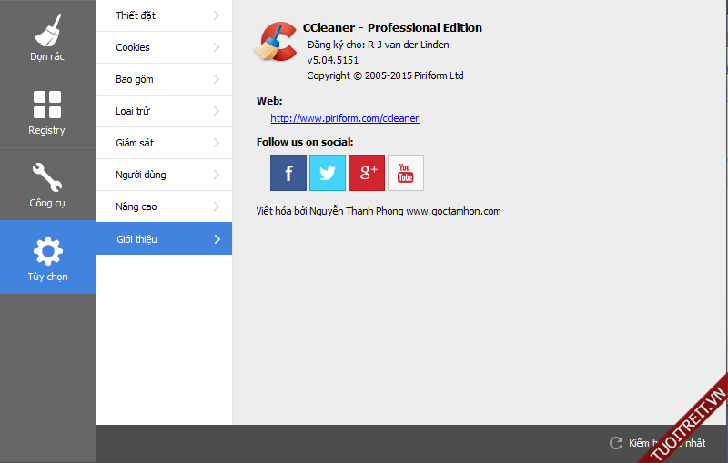Screen dimensions: 728x463
Task: Expand the Loại trừ chevron arrow
Action: 217,111
